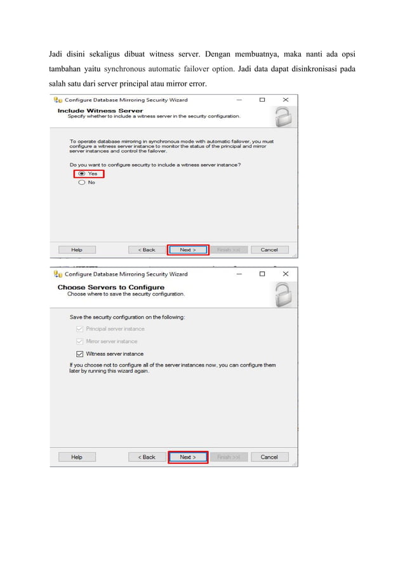Cancel the Choose Servers to Configure wizard
405x573 pixels.
[x=270, y=457]
